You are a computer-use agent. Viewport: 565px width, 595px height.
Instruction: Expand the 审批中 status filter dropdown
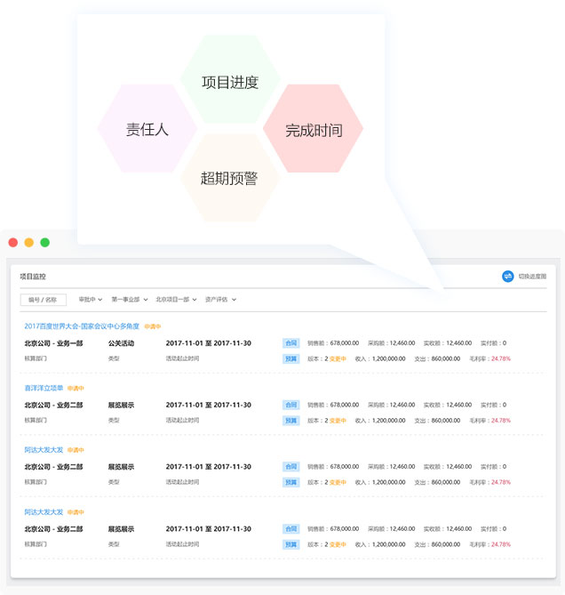click(x=91, y=300)
